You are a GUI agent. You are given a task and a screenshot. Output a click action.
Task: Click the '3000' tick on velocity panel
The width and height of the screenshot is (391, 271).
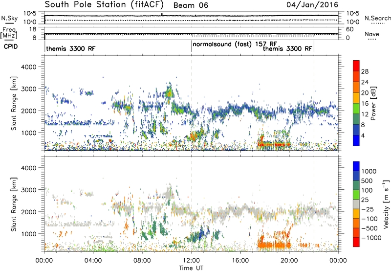click(28, 190)
